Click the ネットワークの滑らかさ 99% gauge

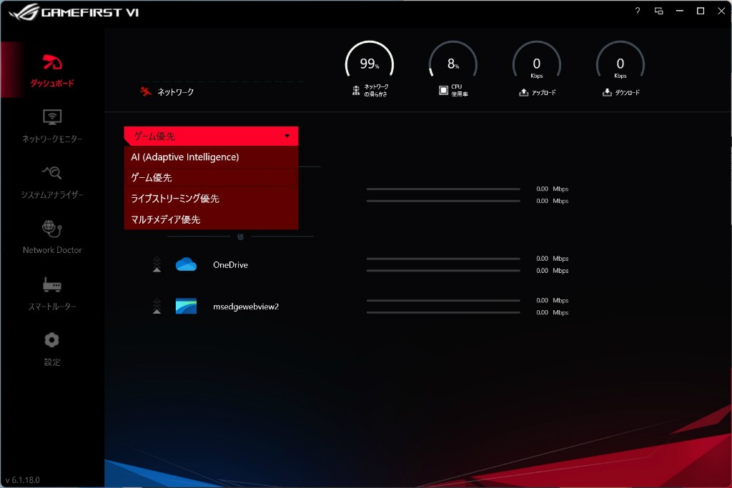(x=370, y=65)
